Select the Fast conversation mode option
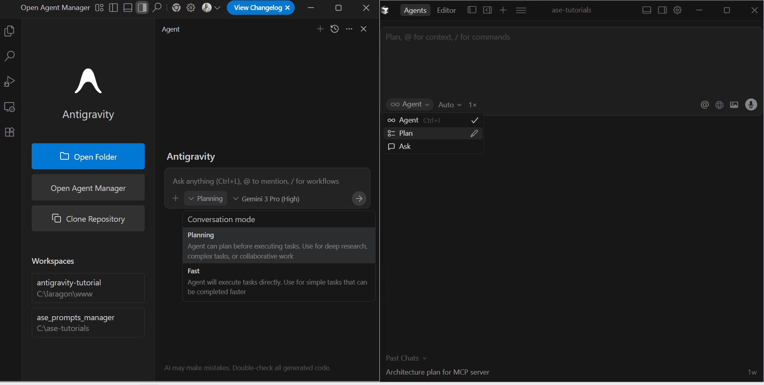The height and width of the screenshot is (385, 764). tap(279, 281)
